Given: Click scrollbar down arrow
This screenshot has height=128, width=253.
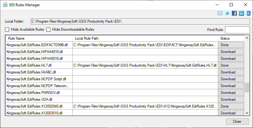Looking at the screenshot, I should pyautogui.click(x=247, y=113).
